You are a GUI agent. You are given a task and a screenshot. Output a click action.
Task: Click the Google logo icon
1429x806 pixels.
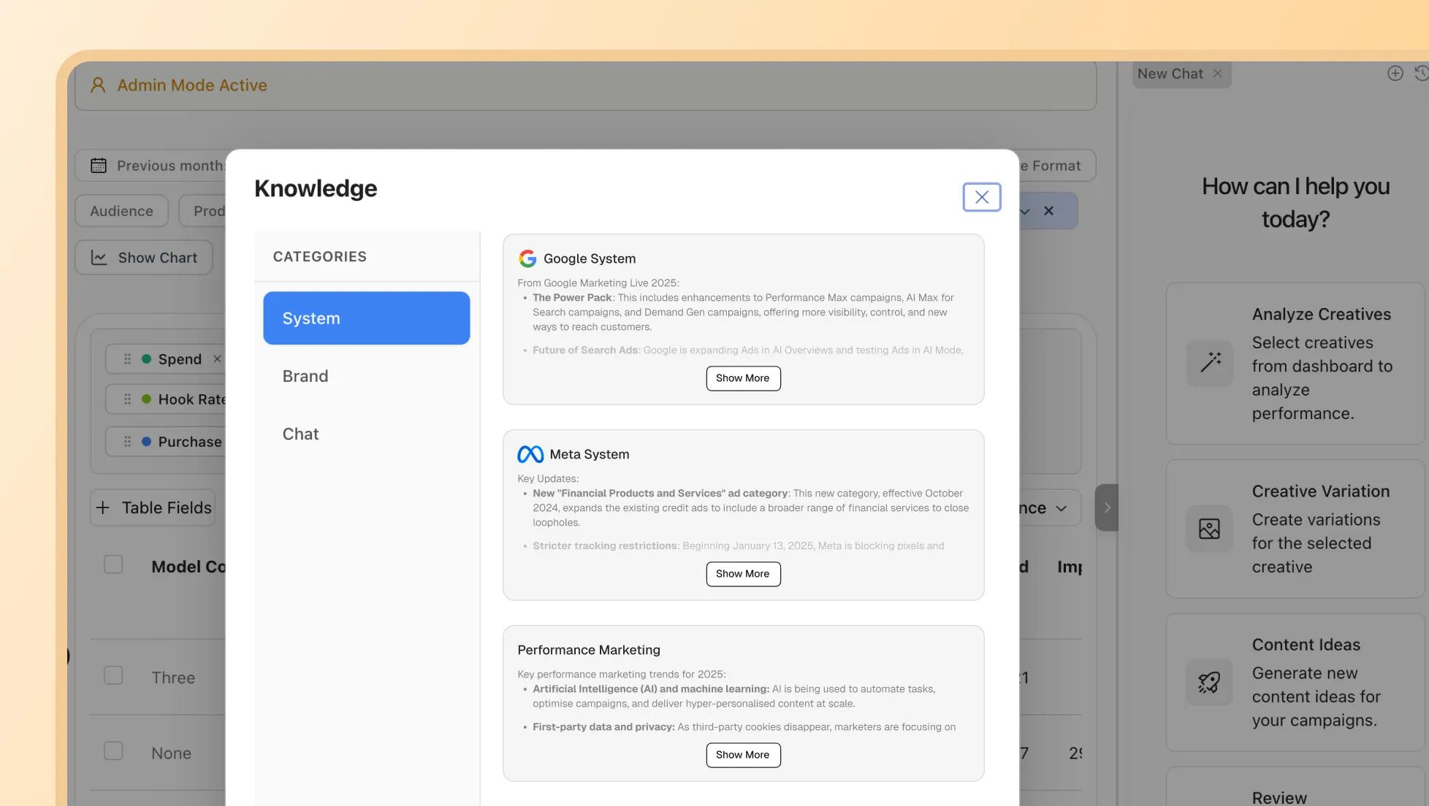pos(527,258)
